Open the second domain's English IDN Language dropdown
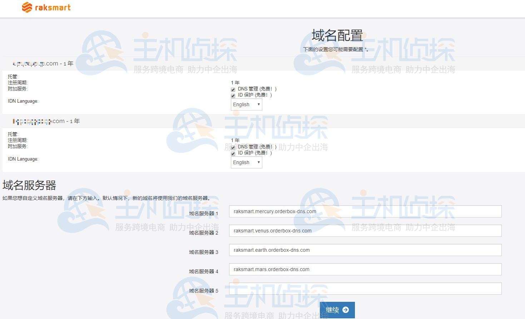The width and height of the screenshot is (525, 319). point(246,162)
